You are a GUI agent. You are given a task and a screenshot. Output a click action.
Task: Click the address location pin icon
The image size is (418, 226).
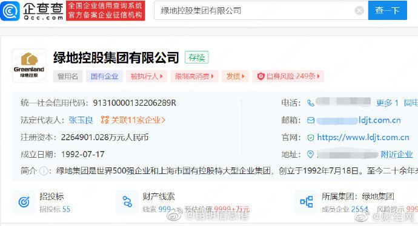[x=311, y=155]
